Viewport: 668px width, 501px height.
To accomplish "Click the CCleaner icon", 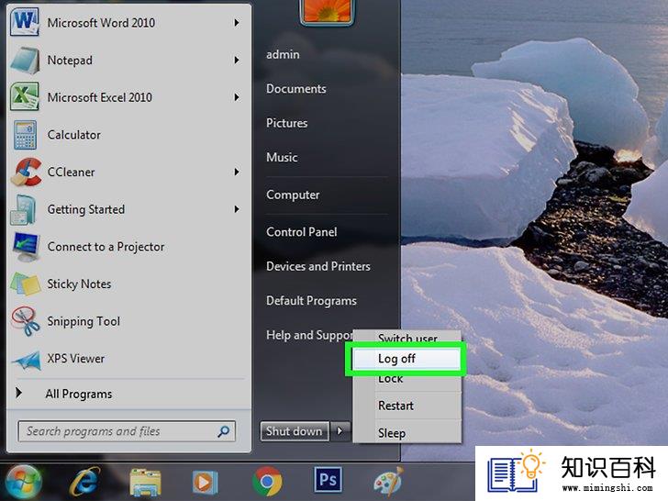I will pyautogui.click(x=26, y=172).
